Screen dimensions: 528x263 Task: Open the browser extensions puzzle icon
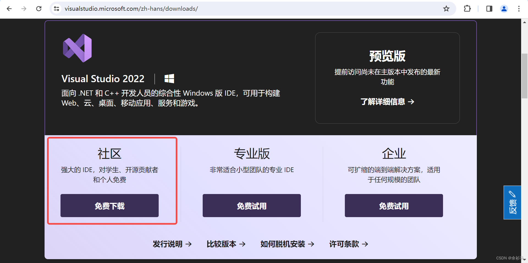(467, 9)
